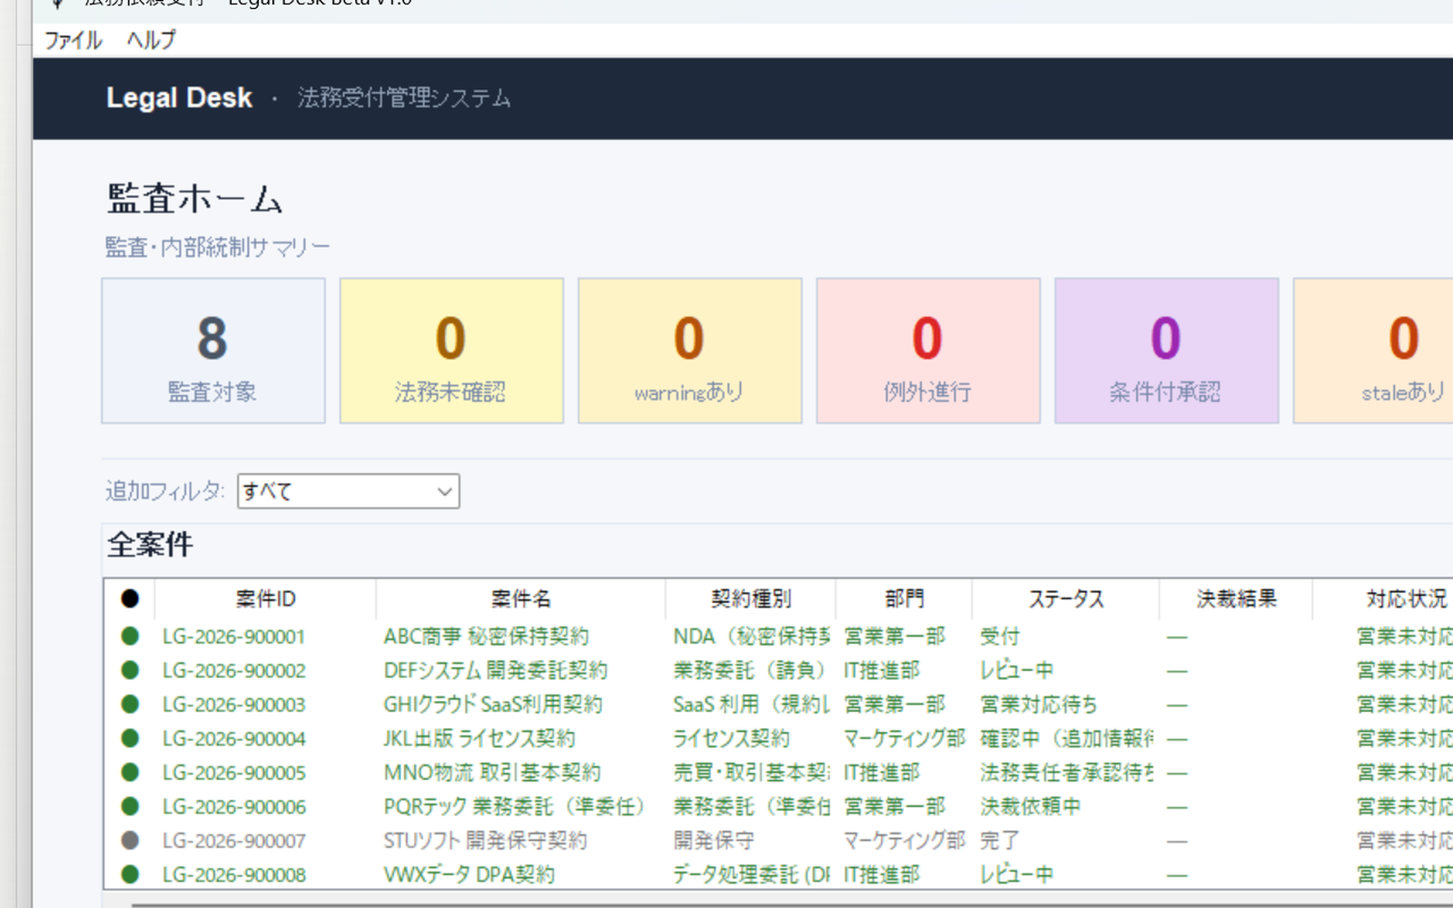Click gray status dot for LG-2026-900007
Viewport: 1453px width, 908px height.
[x=130, y=841]
